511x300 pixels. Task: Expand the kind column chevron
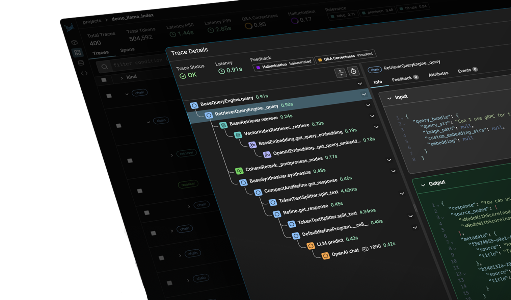(x=122, y=78)
